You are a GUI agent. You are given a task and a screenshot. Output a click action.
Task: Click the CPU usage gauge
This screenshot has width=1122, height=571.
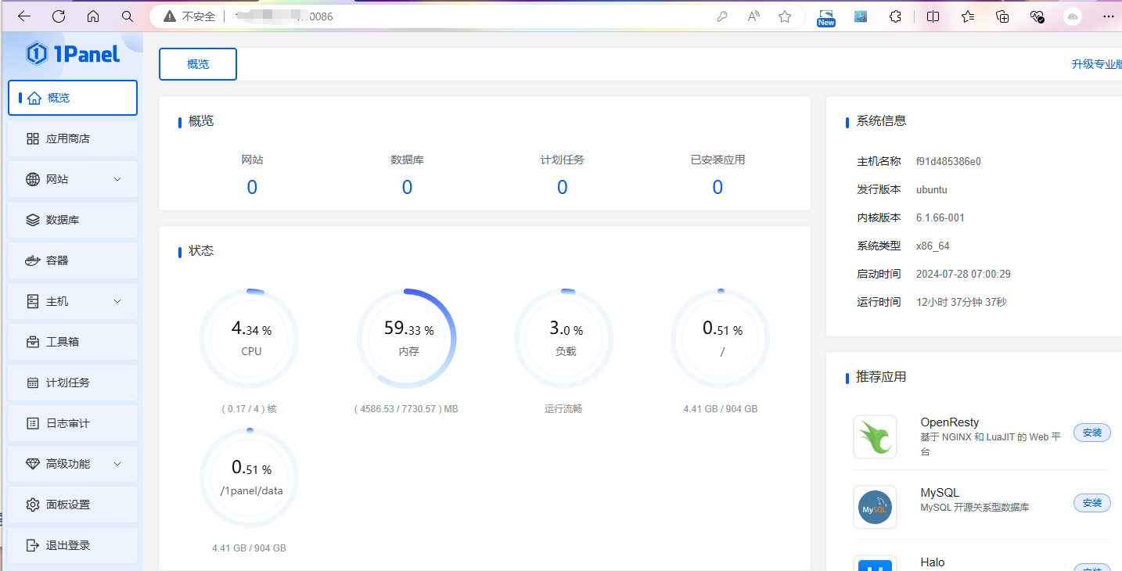tap(250, 339)
